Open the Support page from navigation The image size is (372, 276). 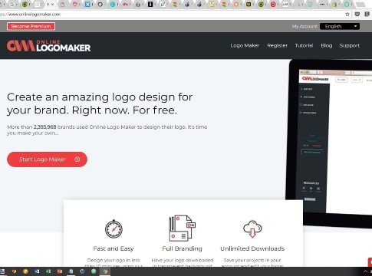coord(350,45)
